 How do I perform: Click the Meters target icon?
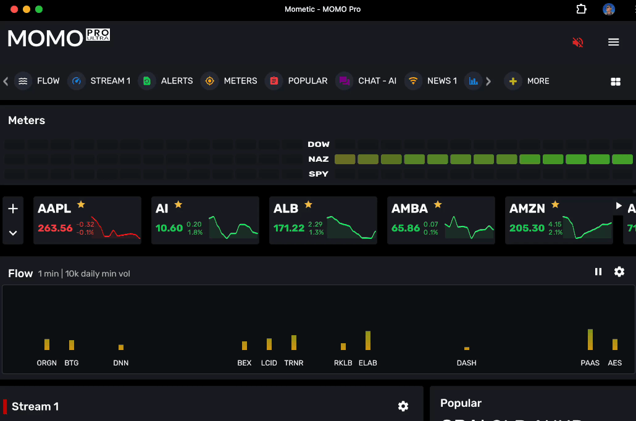tap(210, 81)
